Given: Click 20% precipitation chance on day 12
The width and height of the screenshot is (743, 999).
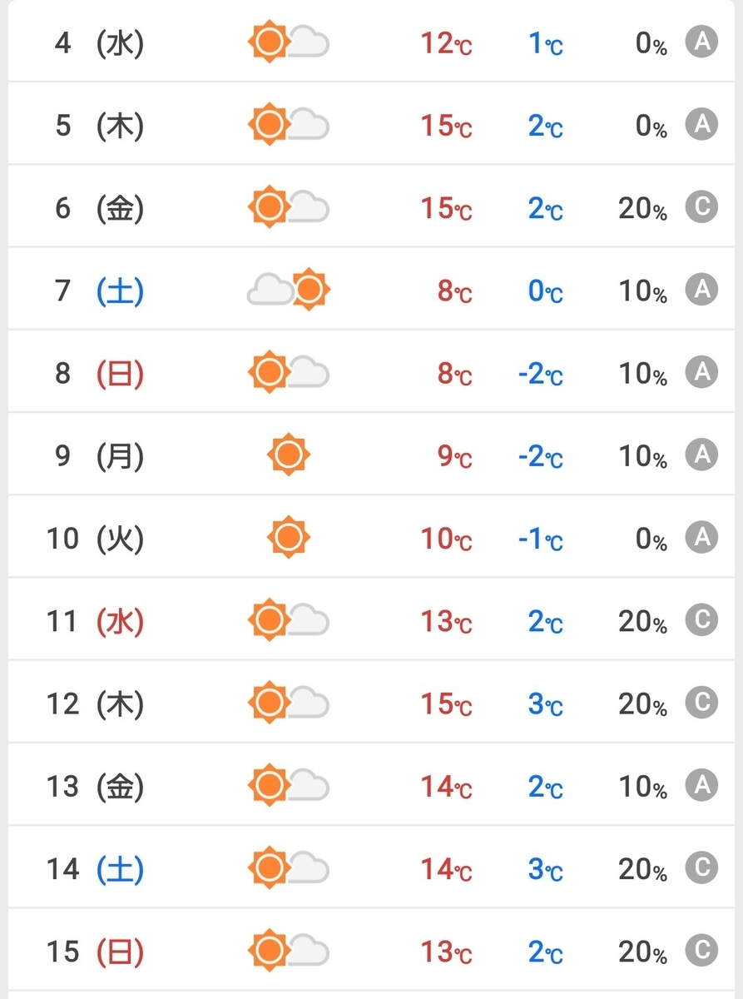Looking at the screenshot, I should (x=642, y=704).
